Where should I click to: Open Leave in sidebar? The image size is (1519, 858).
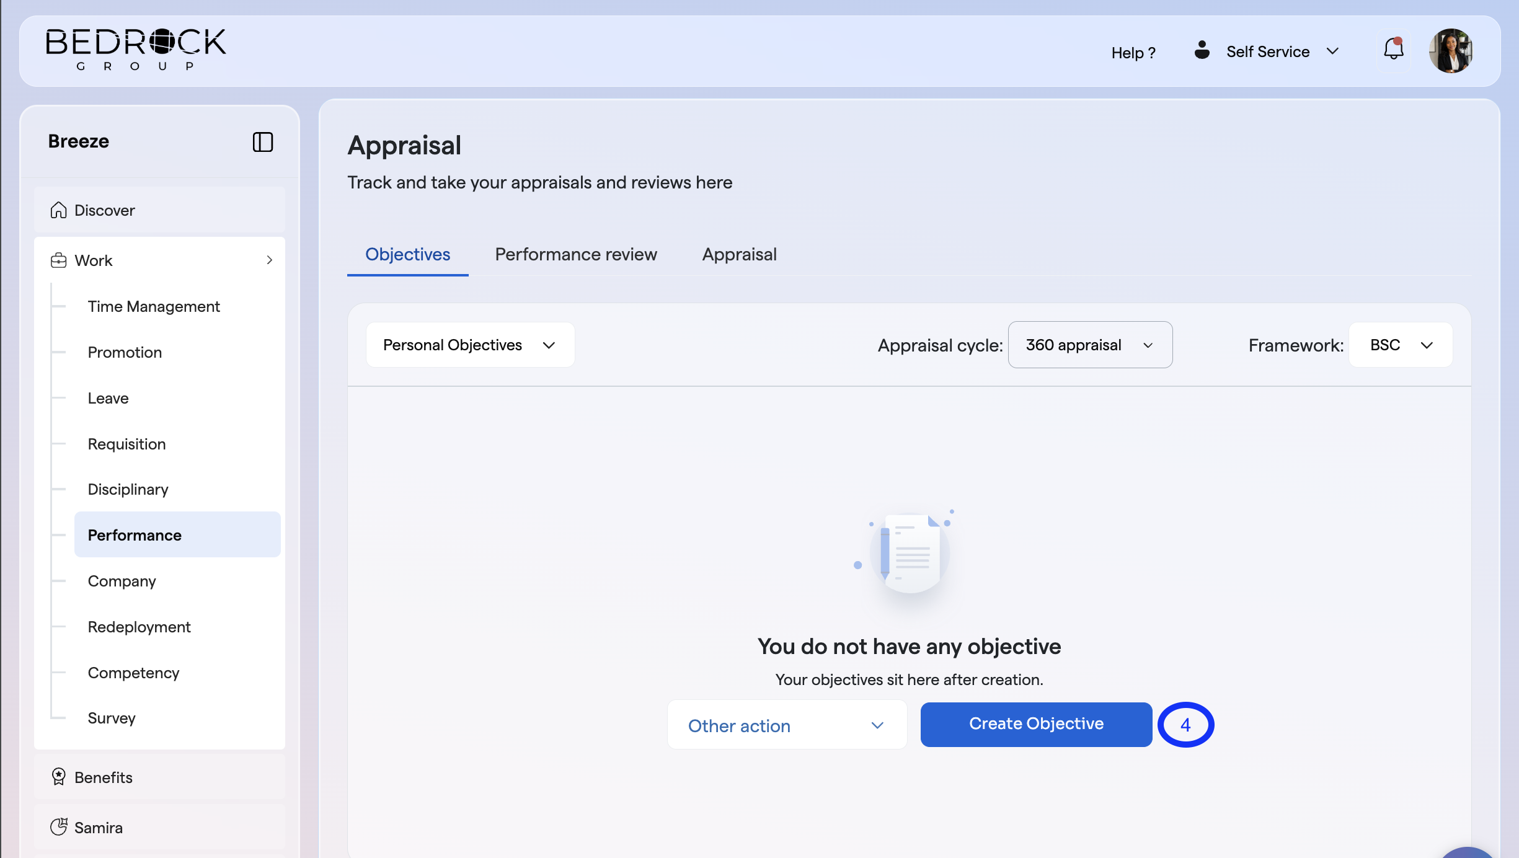[108, 398]
